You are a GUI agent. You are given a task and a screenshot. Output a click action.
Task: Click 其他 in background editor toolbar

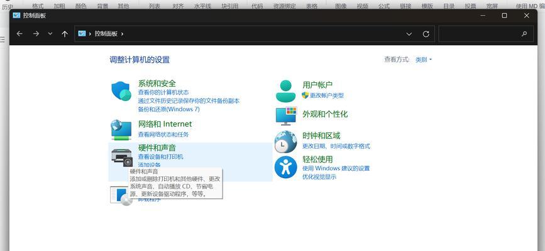(x=123, y=6)
